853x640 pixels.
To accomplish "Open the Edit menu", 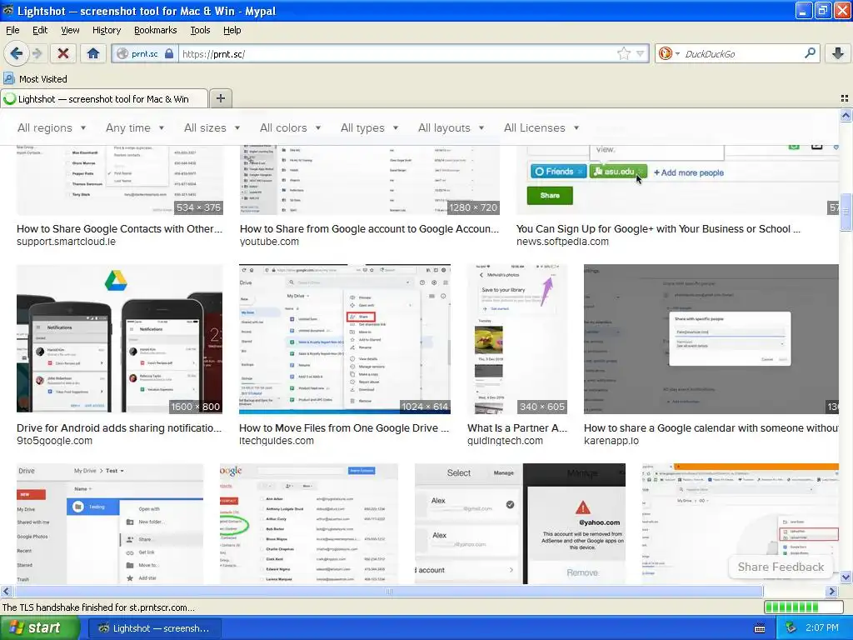I will (40, 30).
